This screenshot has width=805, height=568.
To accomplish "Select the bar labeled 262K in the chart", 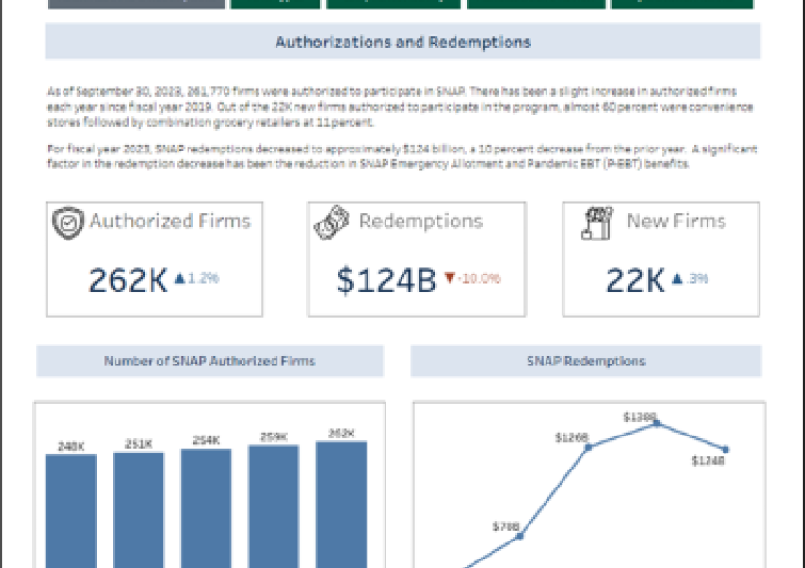I will (x=341, y=505).
